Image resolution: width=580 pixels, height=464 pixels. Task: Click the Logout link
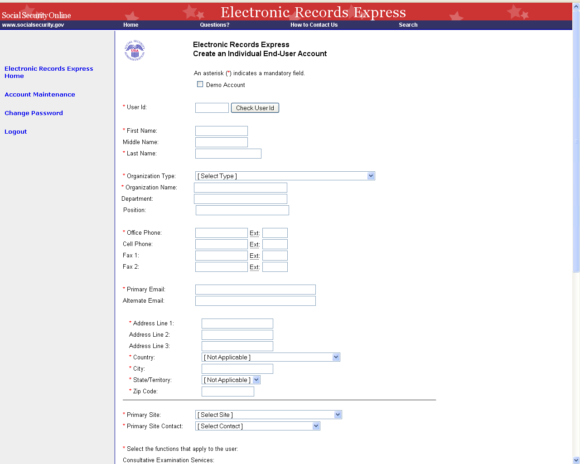[x=16, y=131]
